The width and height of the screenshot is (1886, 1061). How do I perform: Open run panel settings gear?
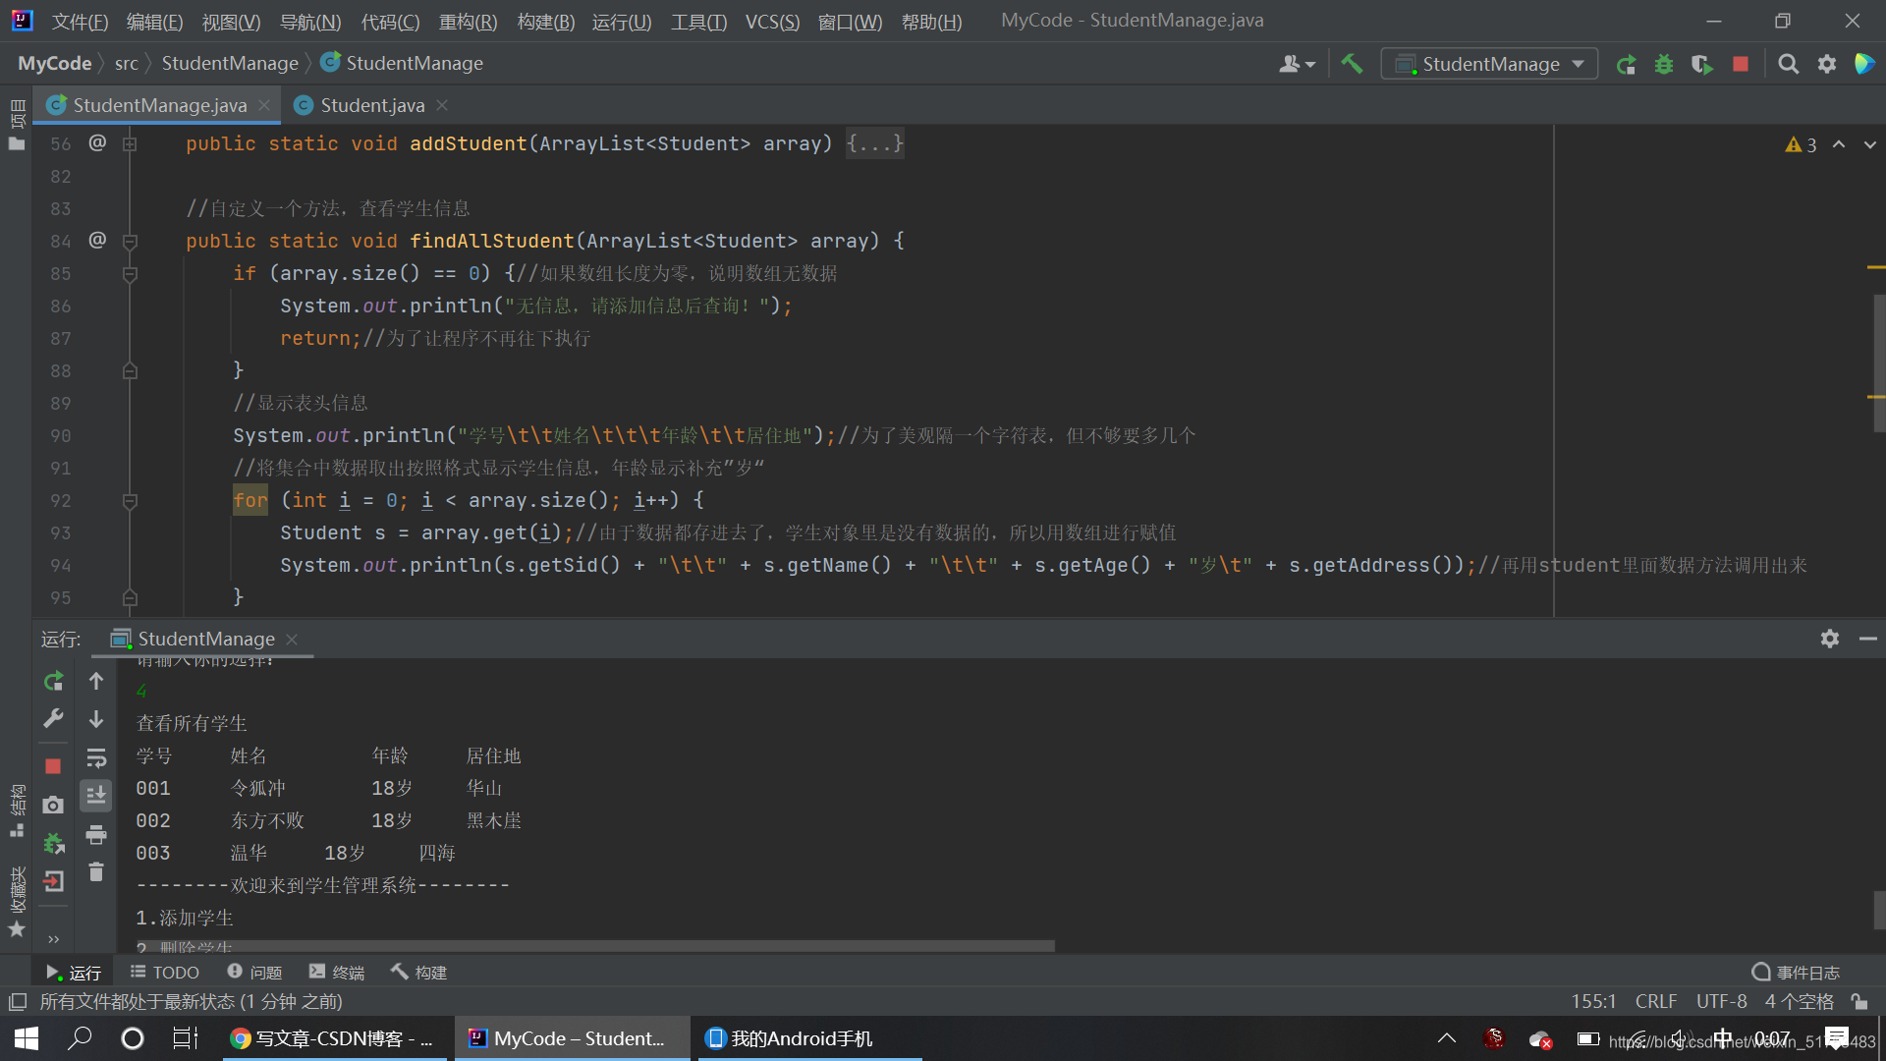point(1829,639)
